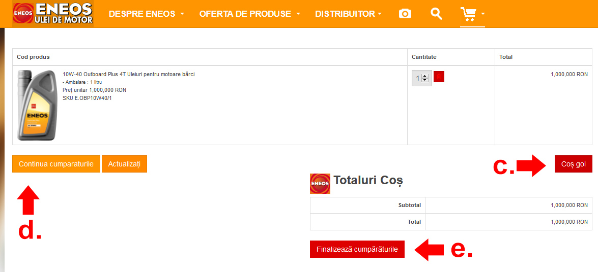Click the Actualizați button
Viewport: 598px width, 272px height.
coord(124,164)
